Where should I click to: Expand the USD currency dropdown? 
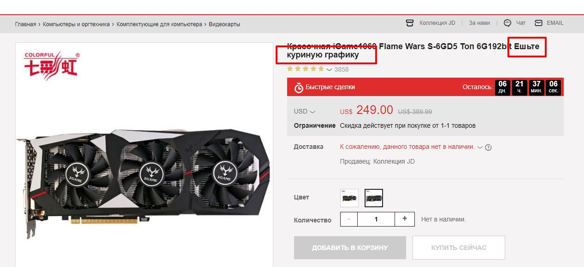pos(304,112)
